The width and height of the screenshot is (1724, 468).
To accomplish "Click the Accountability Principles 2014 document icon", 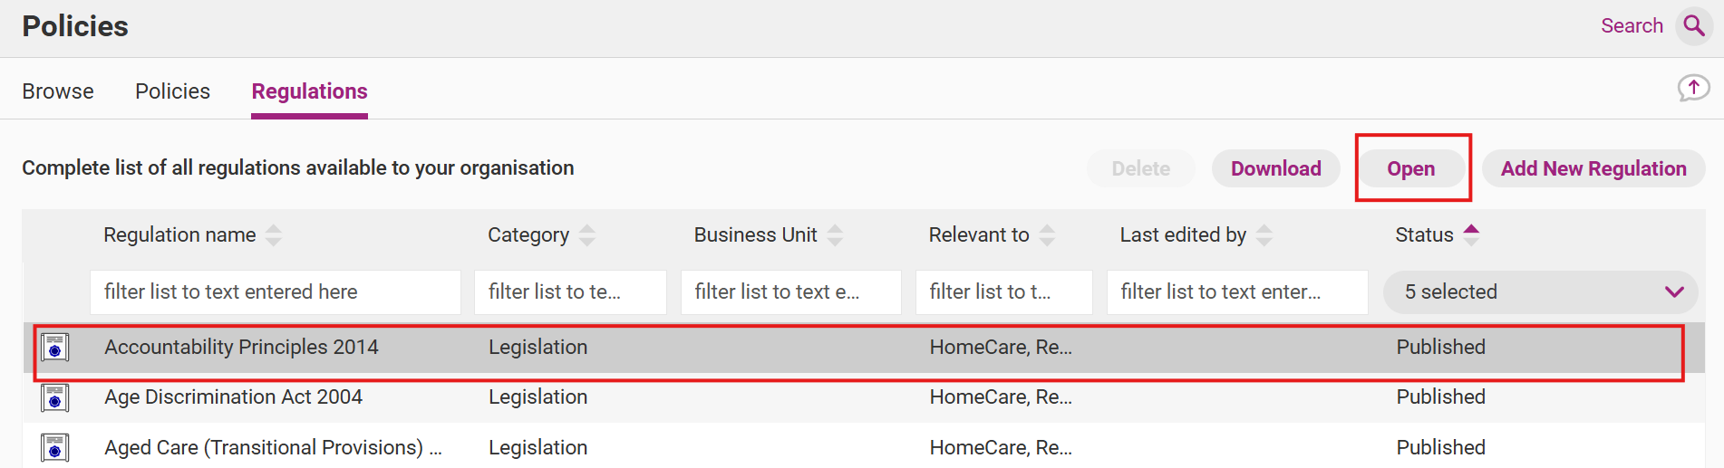I will coord(55,347).
